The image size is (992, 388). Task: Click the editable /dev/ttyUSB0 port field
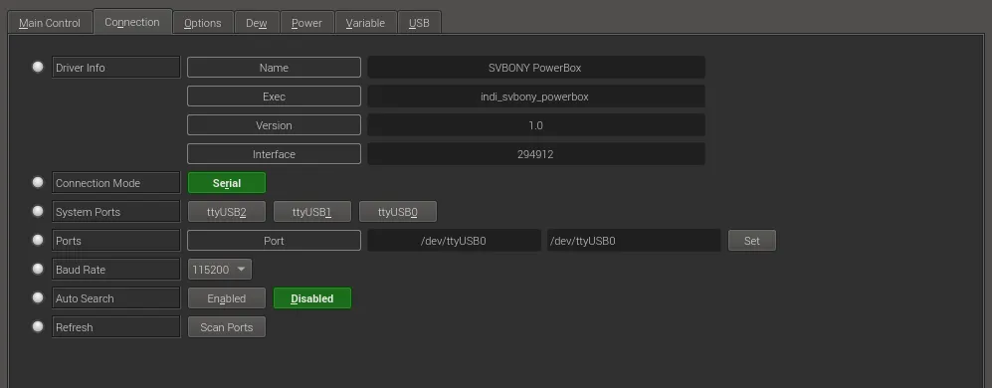pyautogui.click(x=634, y=241)
